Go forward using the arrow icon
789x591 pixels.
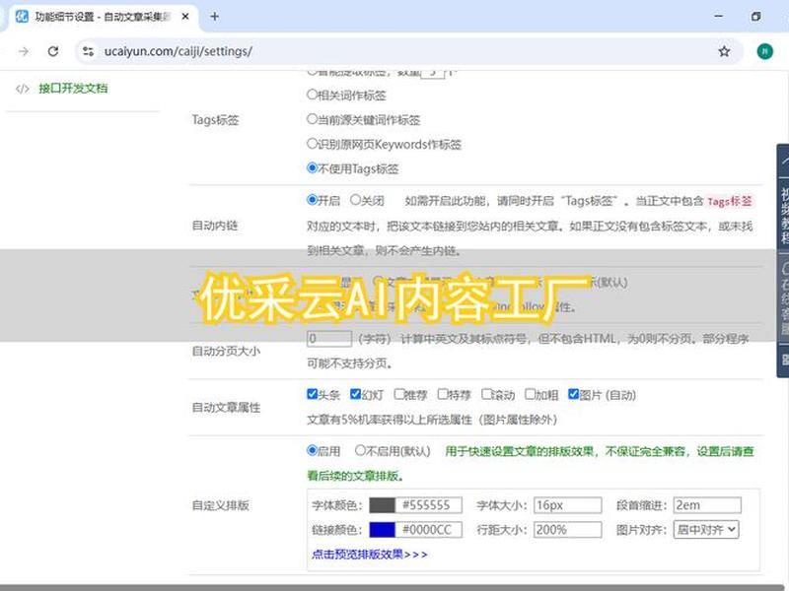[24, 51]
